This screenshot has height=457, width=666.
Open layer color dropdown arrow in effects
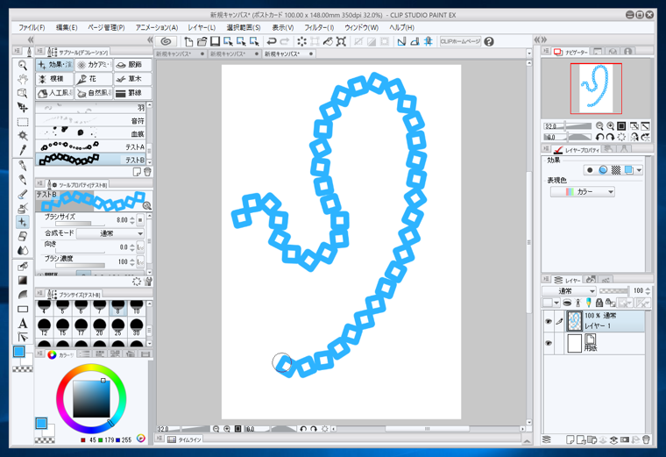639,170
